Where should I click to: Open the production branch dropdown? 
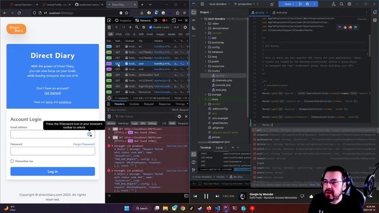click(246, 4)
